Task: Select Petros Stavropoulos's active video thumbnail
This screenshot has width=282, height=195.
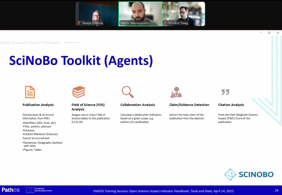Action: coord(140,14)
